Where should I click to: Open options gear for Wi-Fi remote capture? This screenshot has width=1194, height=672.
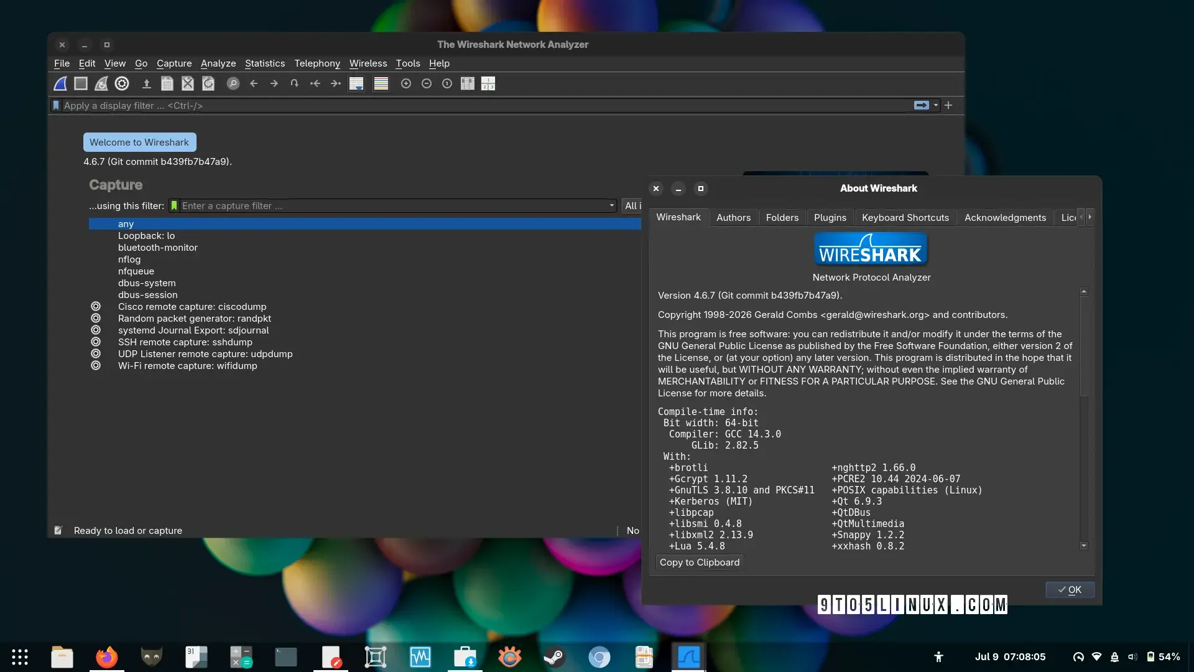tap(96, 366)
